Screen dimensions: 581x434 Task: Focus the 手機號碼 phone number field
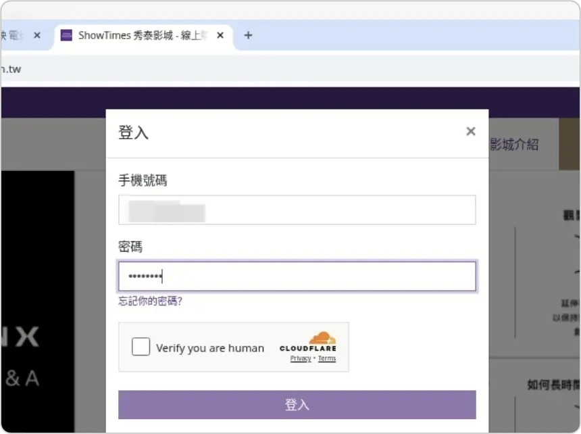[x=297, y=210]
